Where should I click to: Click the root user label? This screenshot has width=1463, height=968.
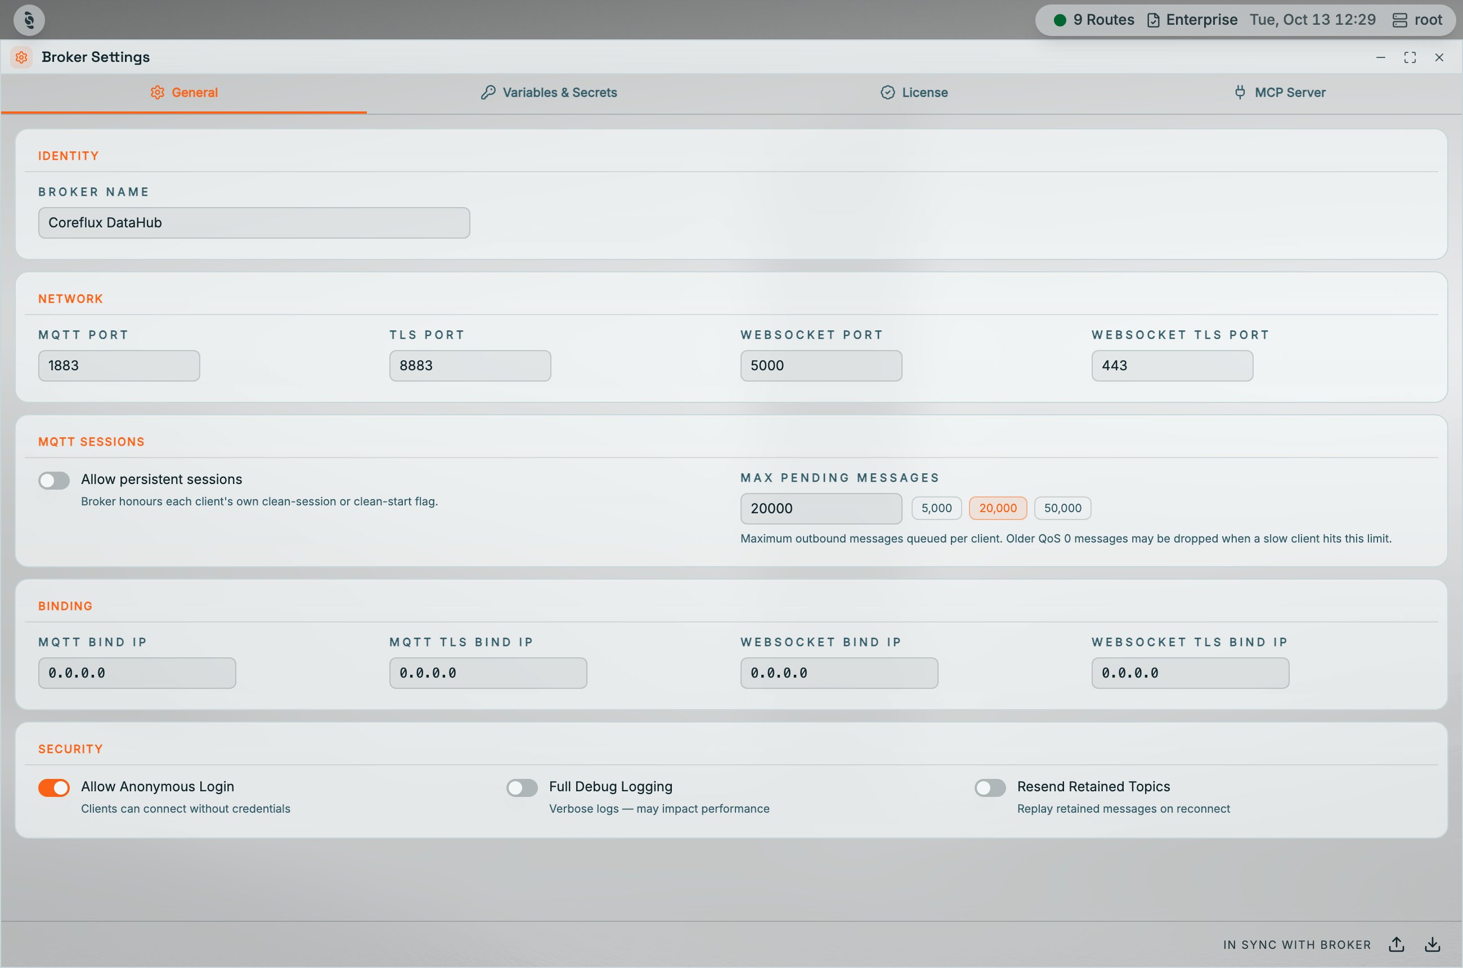pyautogui.click(x=1428, y=20)
